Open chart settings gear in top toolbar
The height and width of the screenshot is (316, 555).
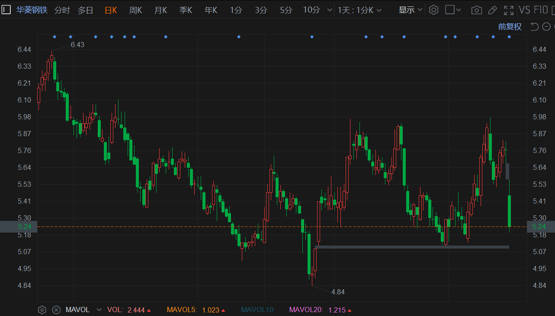click(x=433, y=10)
